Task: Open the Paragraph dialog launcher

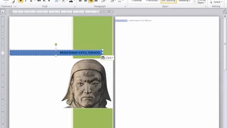Action: click(125, 6)
